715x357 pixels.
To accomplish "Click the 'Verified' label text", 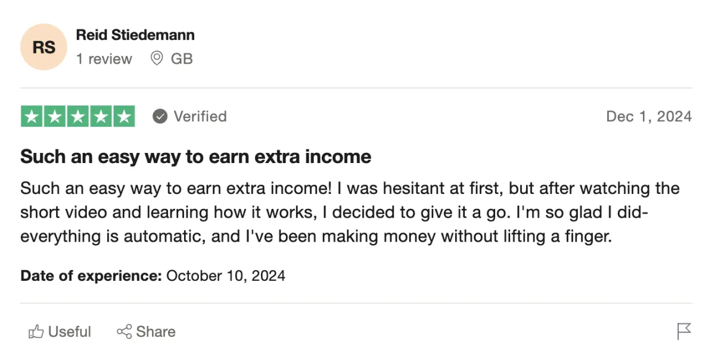I will pos(200,117).
